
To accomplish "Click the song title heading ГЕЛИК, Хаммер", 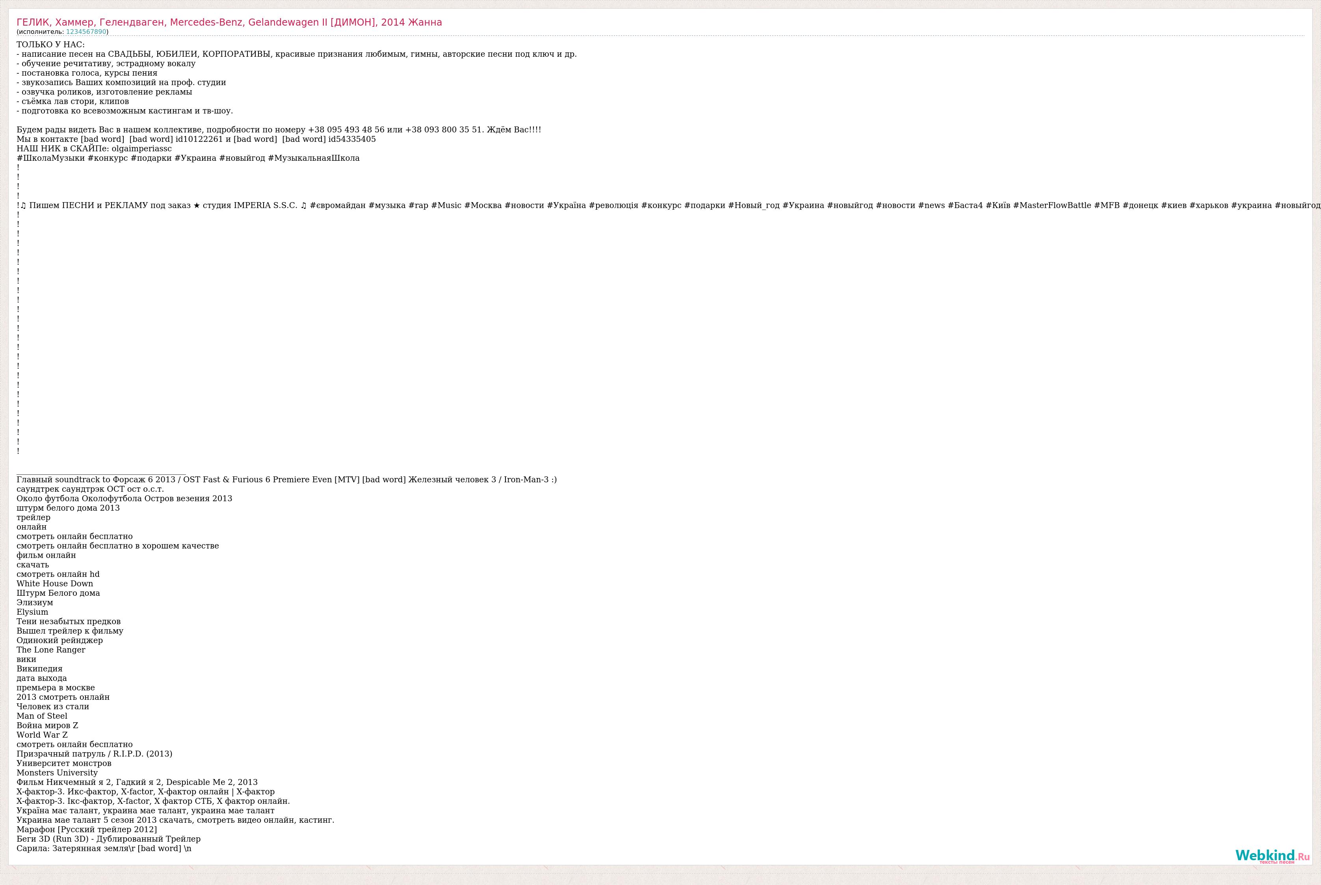I will click(x=229, y=22).
